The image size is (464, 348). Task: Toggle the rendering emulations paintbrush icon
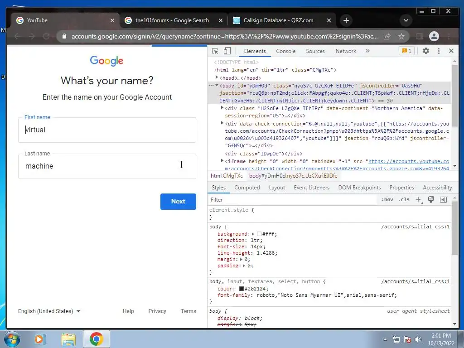coord(431,200)
